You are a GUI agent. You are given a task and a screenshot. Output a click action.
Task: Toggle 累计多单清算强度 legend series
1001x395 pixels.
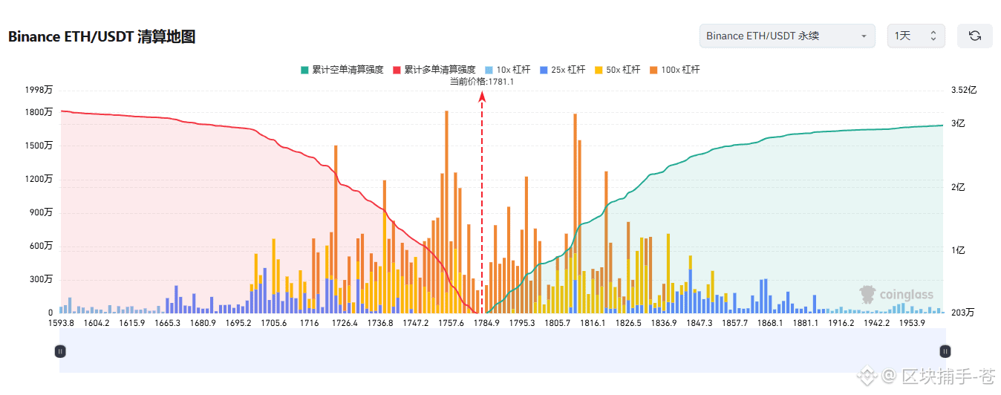point(434,70)
